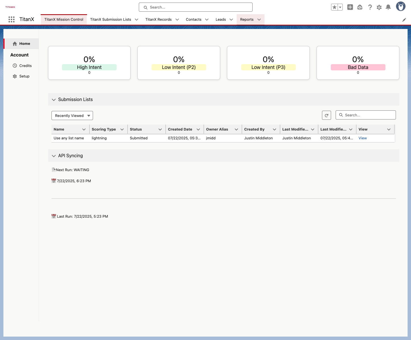The width and height of the screenshot is (411, 340).
Task: Click the High Intent card
Action: [89, 63]
